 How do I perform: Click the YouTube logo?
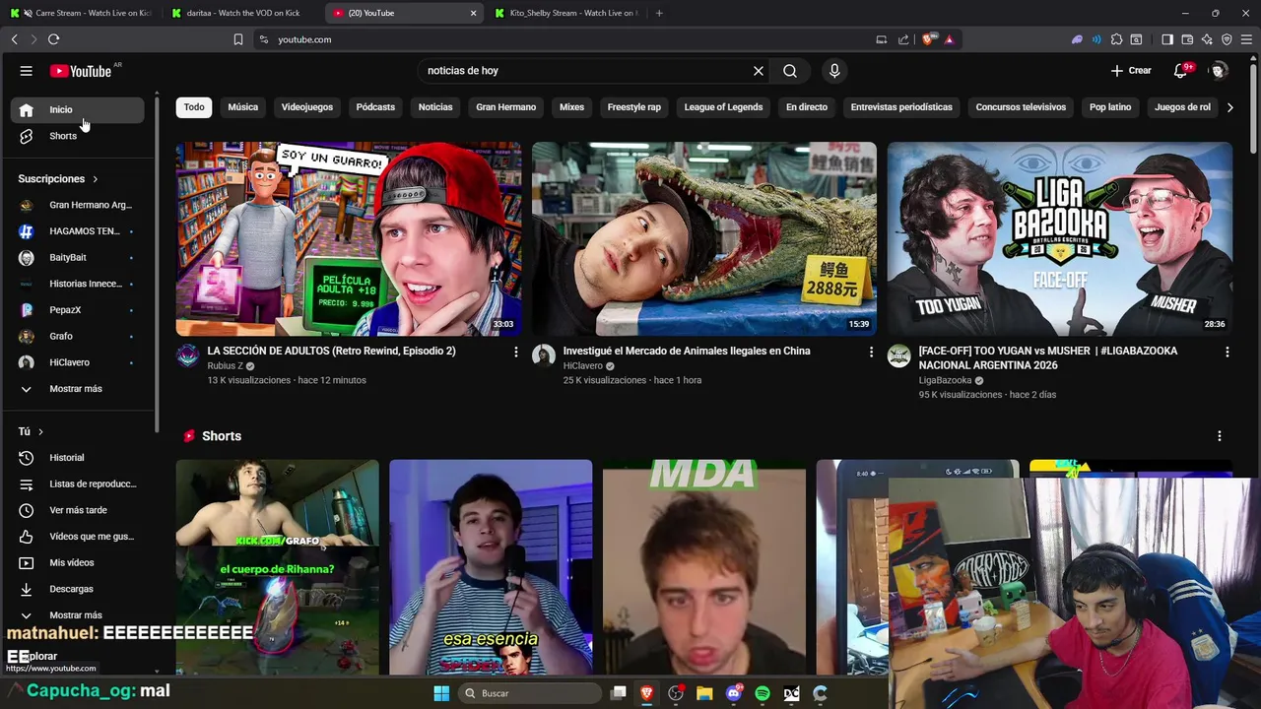click(x=81, y=71)
